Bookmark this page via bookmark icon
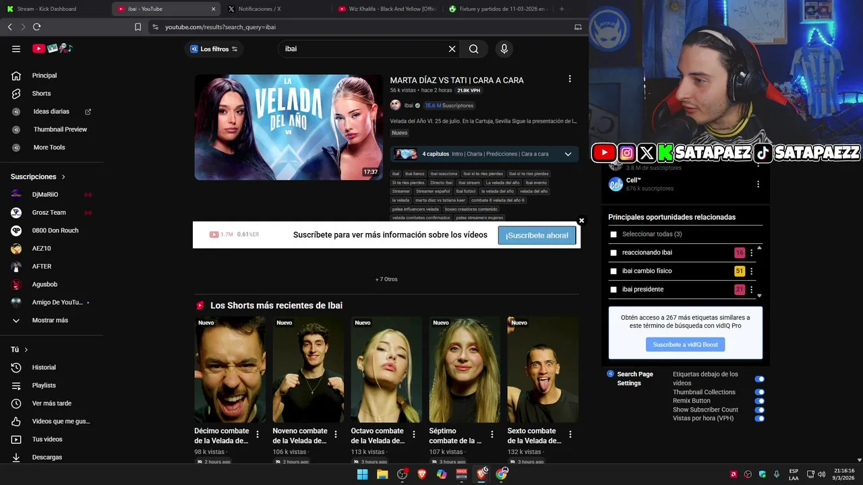The image size is (863, 485). pos(138,27)
